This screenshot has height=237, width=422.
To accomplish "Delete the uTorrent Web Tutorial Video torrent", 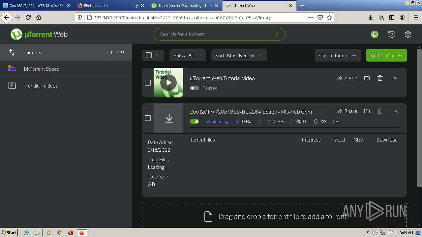I will click(380, 78).
